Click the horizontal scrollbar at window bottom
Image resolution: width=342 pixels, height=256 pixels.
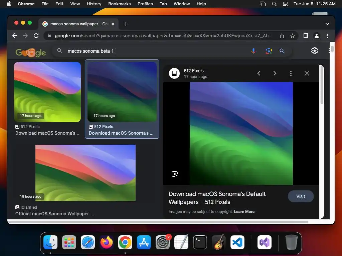point(158,222)
